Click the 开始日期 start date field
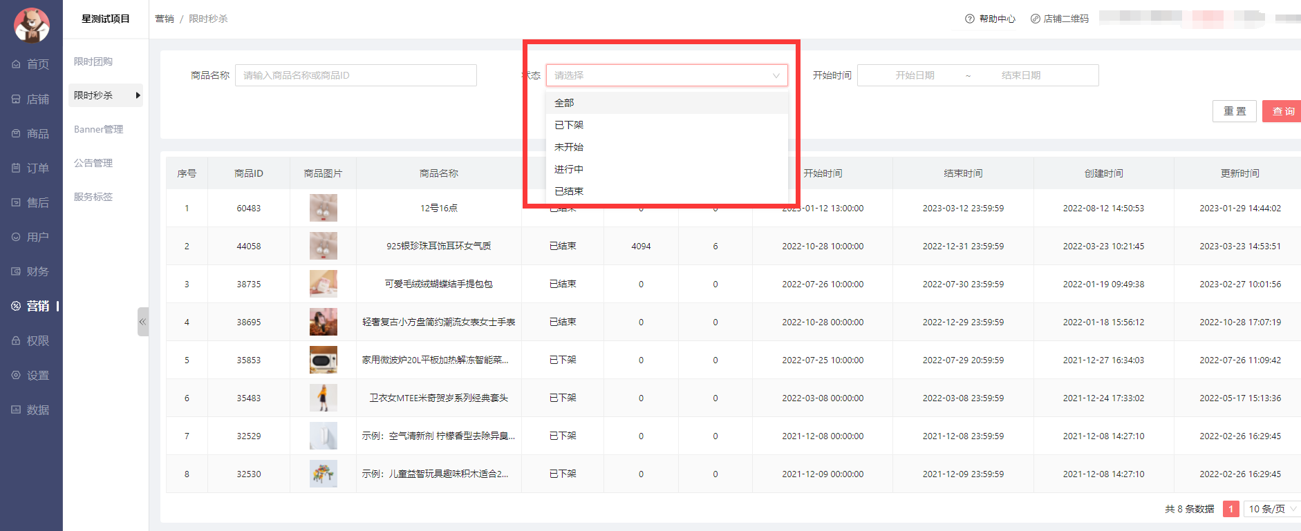Screen dimensions: 1301x531 pos(915,75)
